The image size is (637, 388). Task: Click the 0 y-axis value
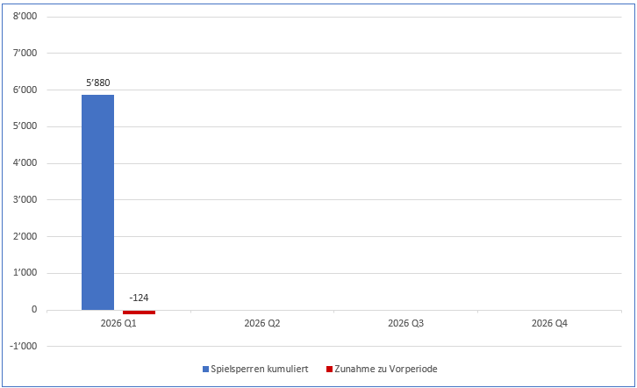coord(34,310)
